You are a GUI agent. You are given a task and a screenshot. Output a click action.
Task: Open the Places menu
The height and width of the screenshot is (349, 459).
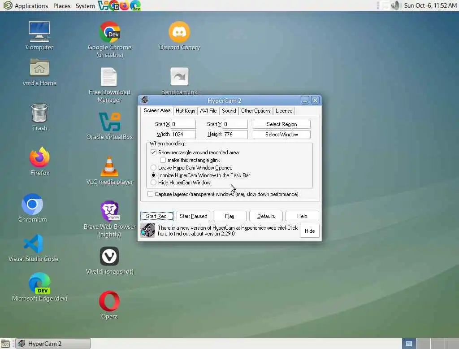62,5
